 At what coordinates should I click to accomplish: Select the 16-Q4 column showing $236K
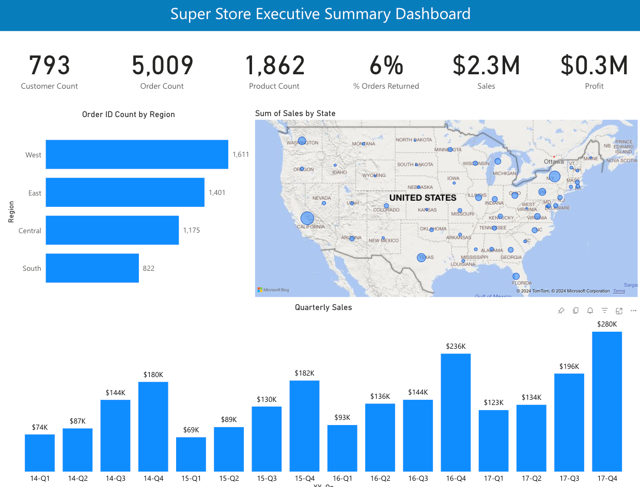tap(456, 413)
